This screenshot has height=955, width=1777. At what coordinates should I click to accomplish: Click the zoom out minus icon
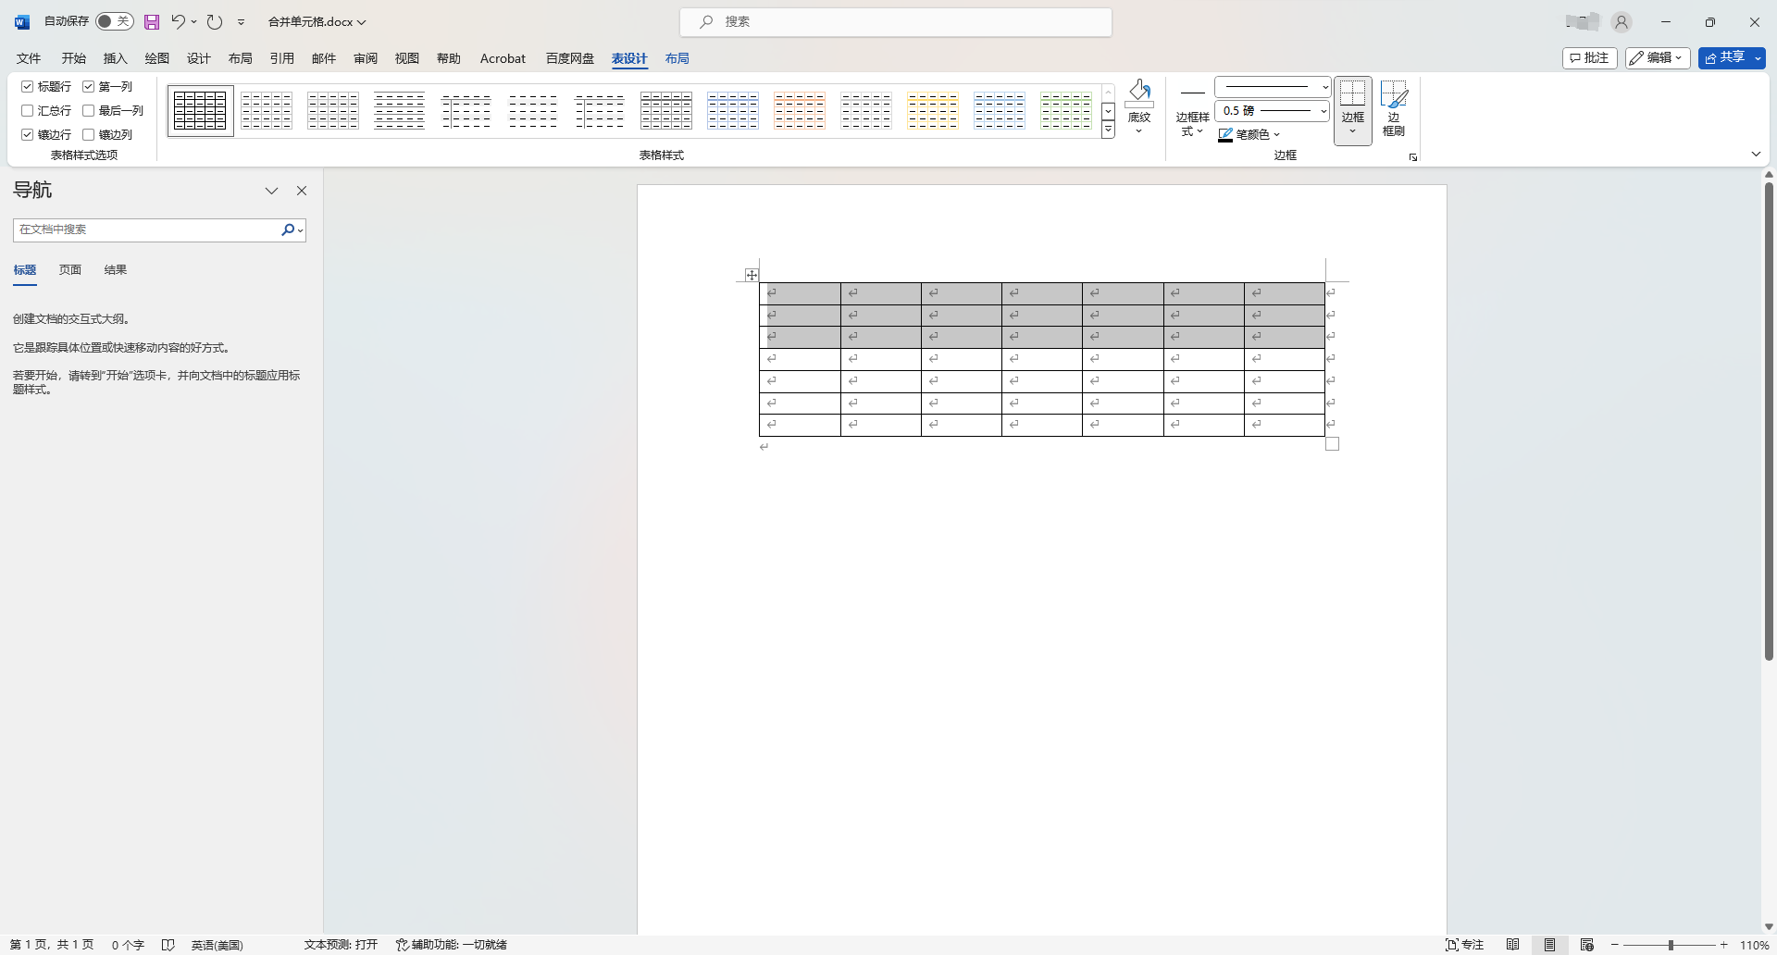point(1615,945)
